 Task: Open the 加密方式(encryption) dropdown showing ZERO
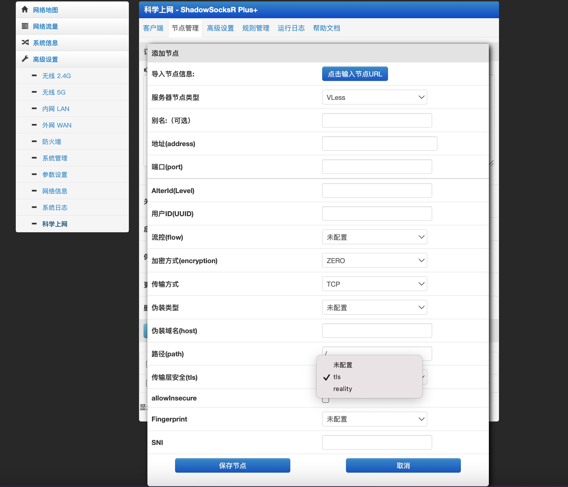coord(375,260)
